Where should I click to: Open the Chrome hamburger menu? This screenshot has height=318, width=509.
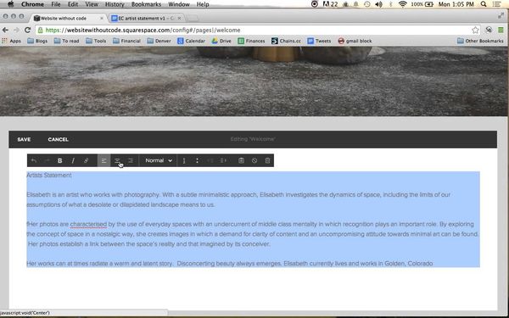501,31
